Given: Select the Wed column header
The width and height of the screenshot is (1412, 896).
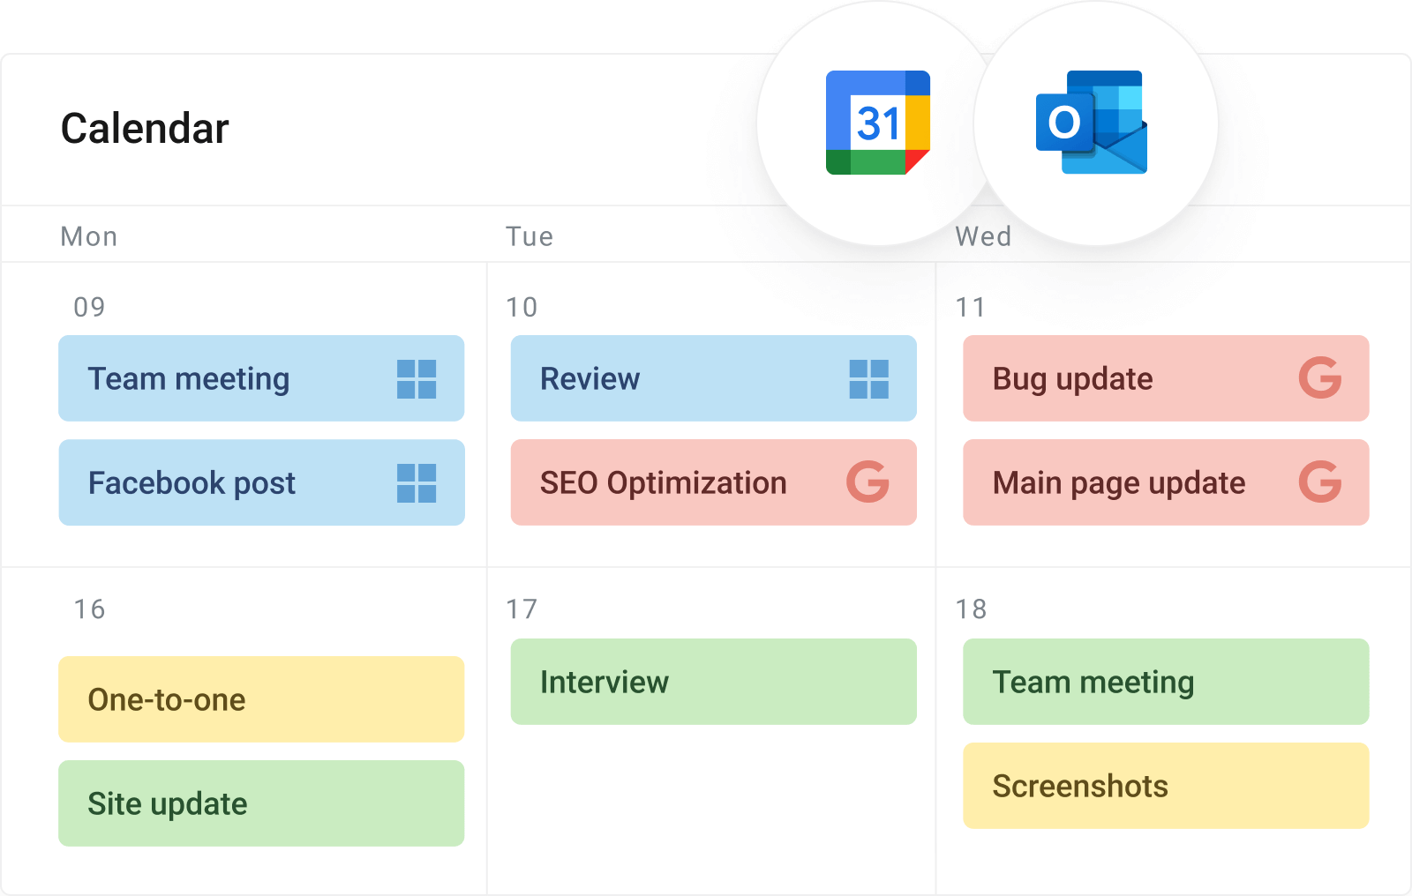Looking at the screenshot, I should [x=982, y=235].
